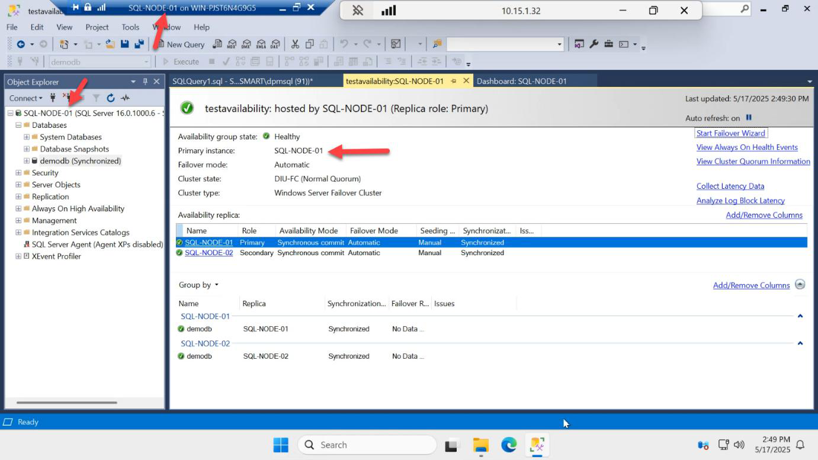Expand the Database Snapshots node
Image resolution: width=818 pixels, height=460 pixels.
pyautogui.click(x=27, y=149)
